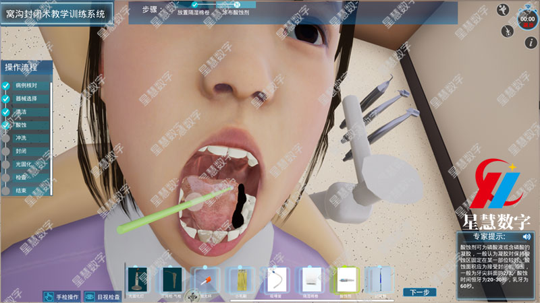Switch to 目视检查 visual inspection mode
Screen dimensions: 540x303
(103, 296)
